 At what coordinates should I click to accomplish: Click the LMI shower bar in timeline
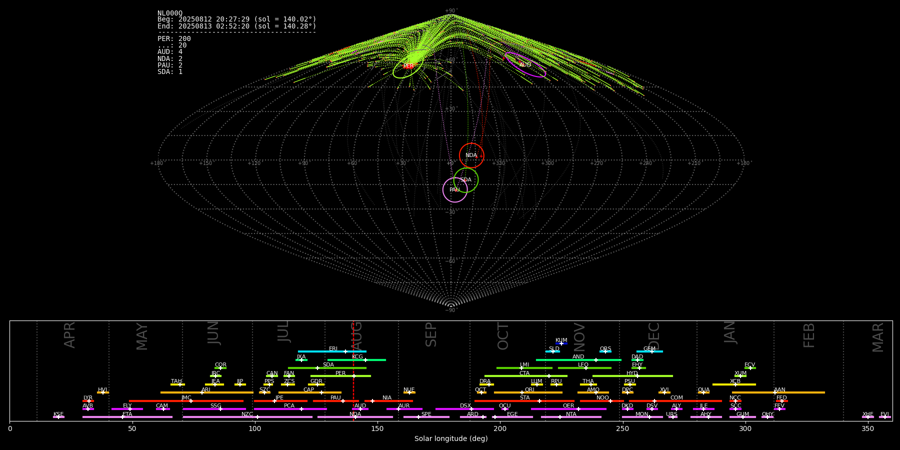pyautogui.click(x=524, y=368)
